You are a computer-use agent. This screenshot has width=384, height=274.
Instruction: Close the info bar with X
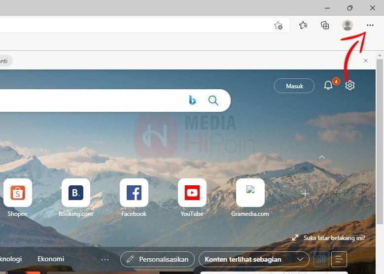(x=366, y=61)
